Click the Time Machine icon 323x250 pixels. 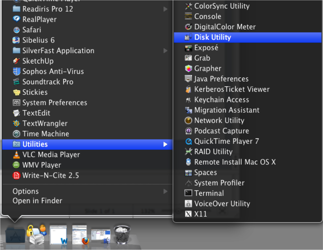[x=16, y=134]
